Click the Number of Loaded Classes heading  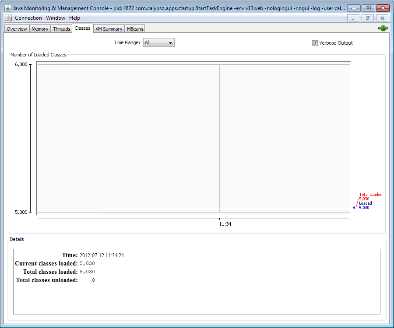click(x=39, y=55)
